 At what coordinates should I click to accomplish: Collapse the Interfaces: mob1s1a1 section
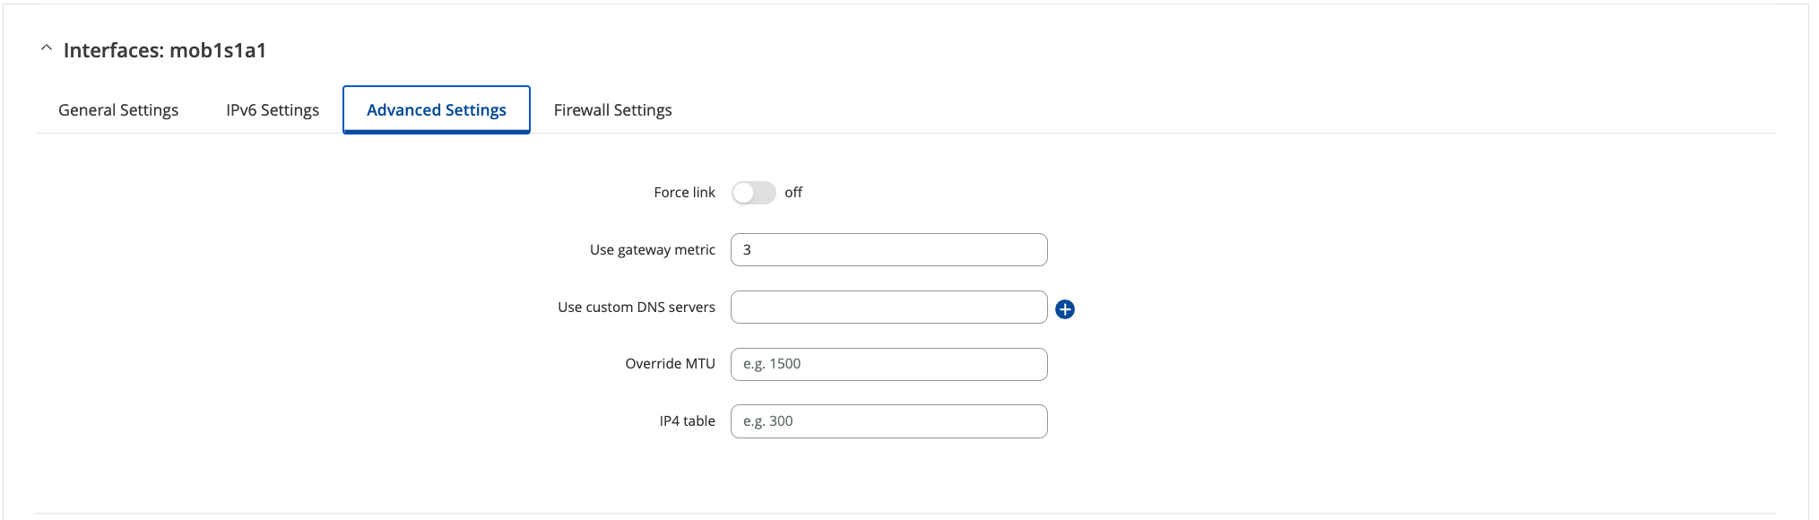click(x=47, y=48)
